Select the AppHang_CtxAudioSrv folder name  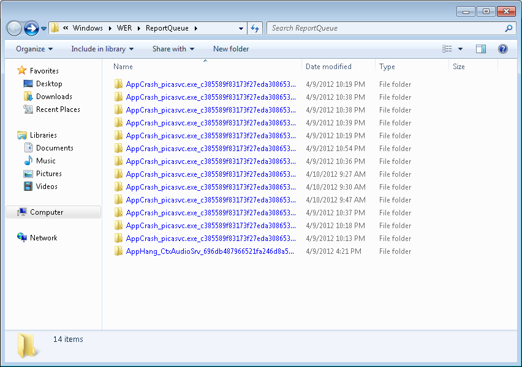(x=210, y=251)
